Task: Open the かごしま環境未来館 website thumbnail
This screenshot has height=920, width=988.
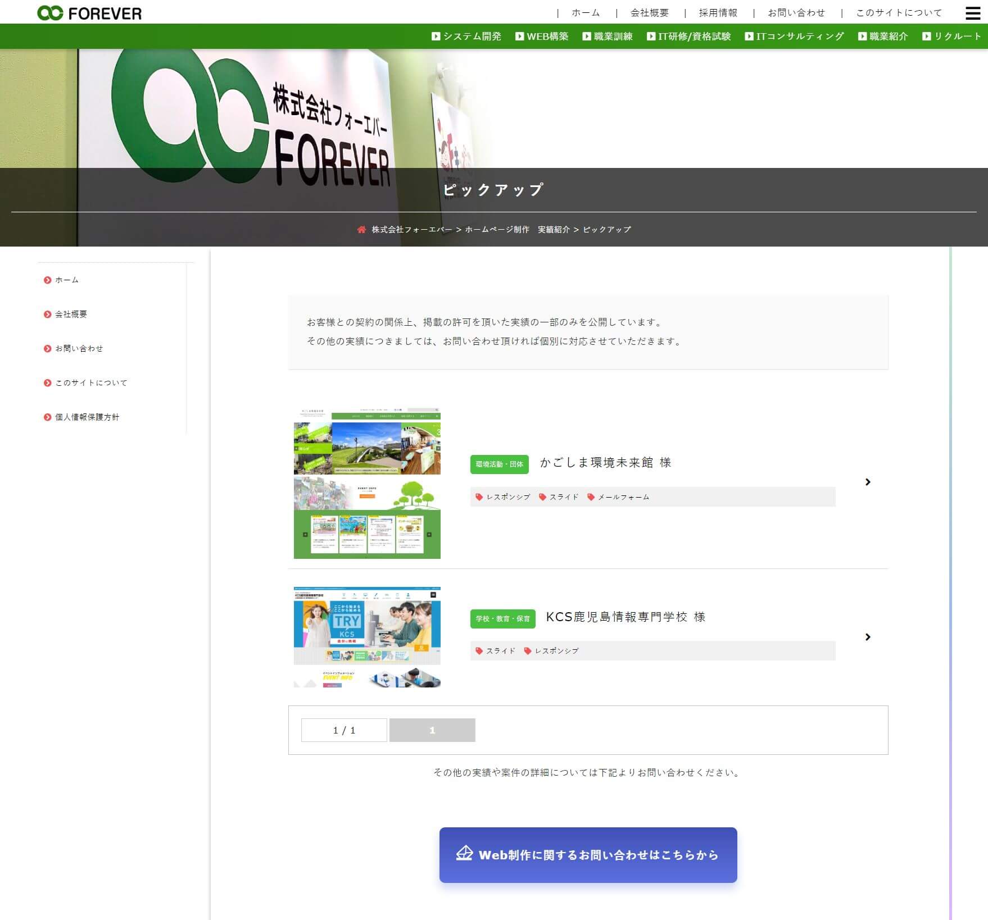Action: click(x=367, y=483)
